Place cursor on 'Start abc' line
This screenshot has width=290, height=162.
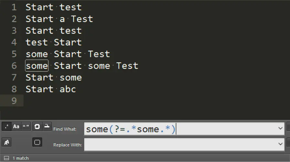(51, 89)
